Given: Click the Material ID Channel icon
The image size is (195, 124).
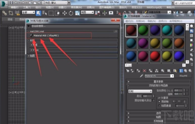Looking at the screenshot, I should point(169,71).
